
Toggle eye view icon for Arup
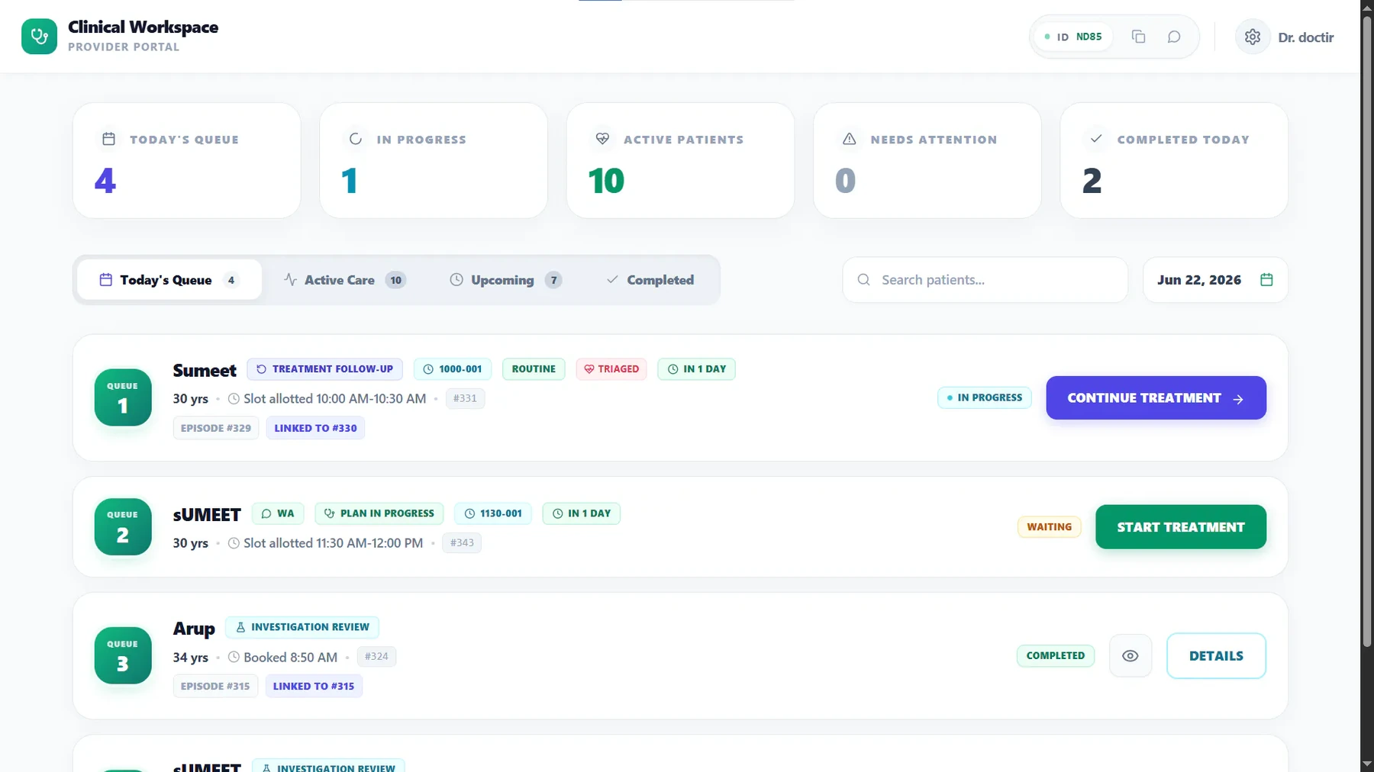[x=1130, y=656]
